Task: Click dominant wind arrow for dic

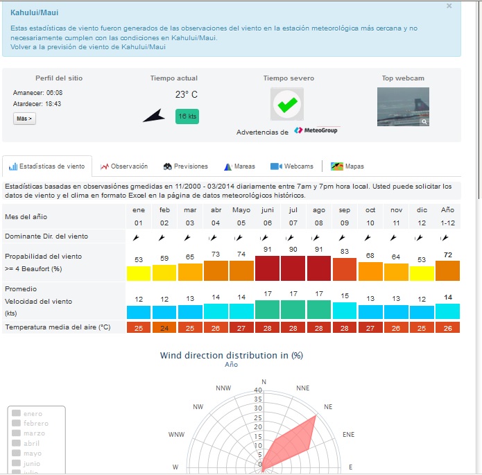Action: (419, 238)
